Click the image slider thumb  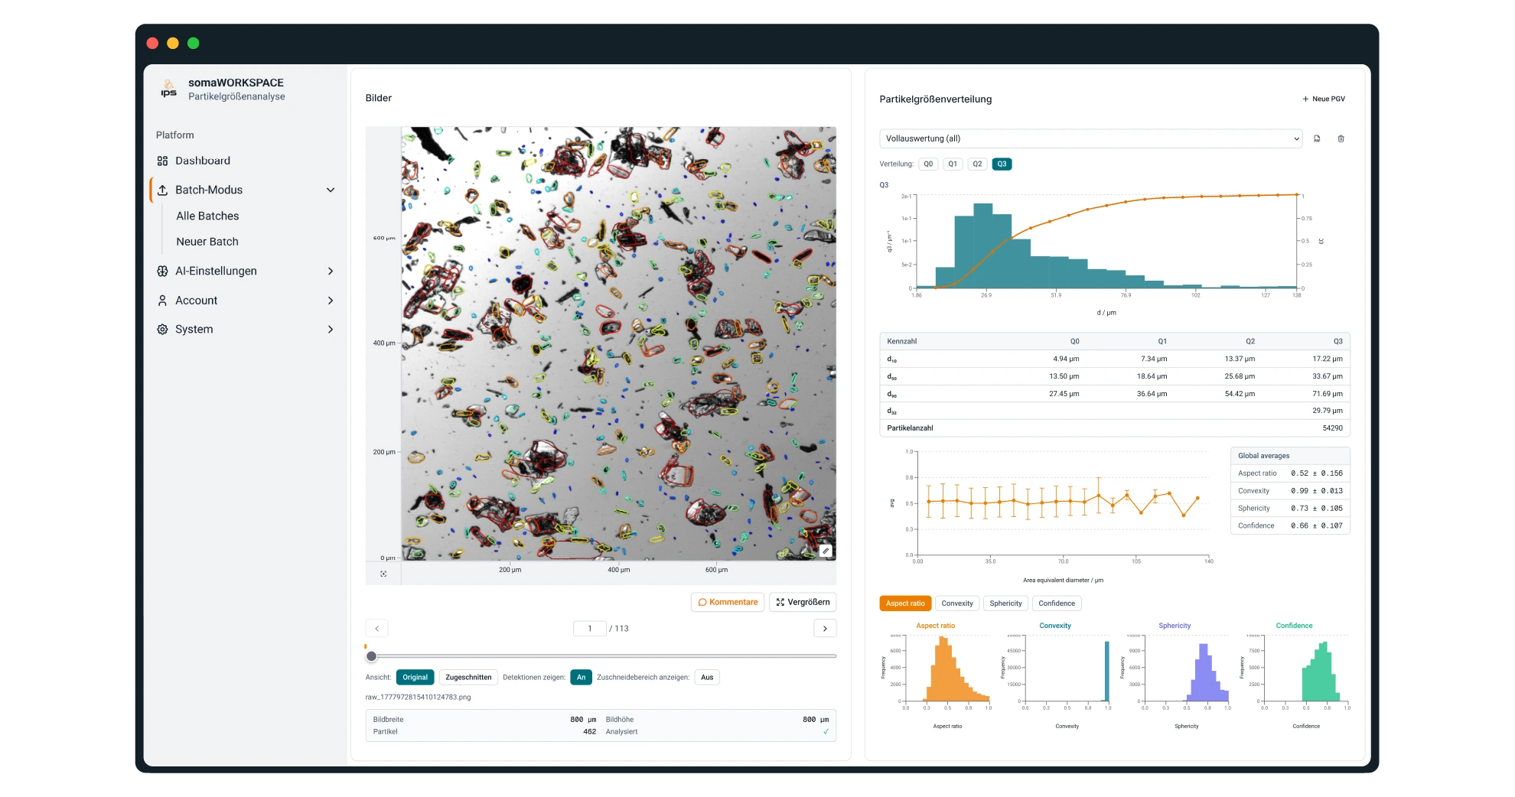click(372, 656)
